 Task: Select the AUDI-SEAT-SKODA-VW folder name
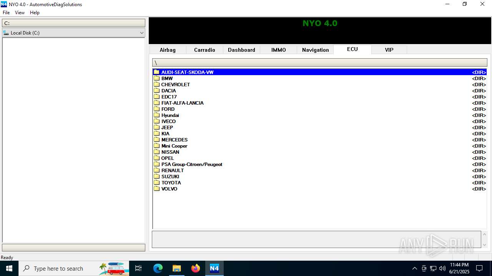(187, 72)
